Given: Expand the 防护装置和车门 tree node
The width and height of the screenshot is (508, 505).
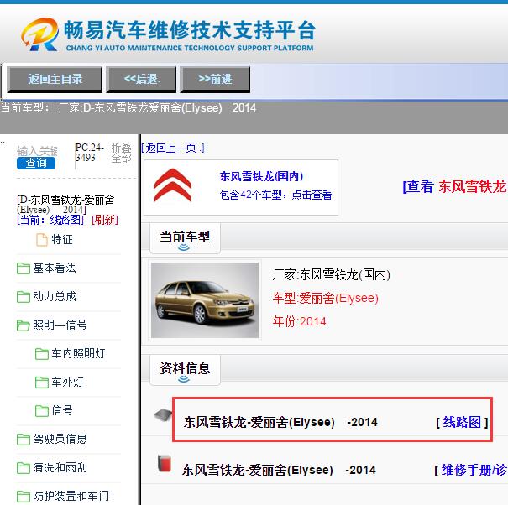Looking at the screenshot, I should coord(71,496).
